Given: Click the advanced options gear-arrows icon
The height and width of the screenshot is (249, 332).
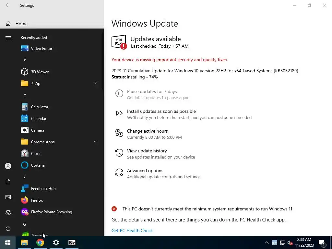Looking at the screenshot, I should pyautogui.click(x=119, y=172).
